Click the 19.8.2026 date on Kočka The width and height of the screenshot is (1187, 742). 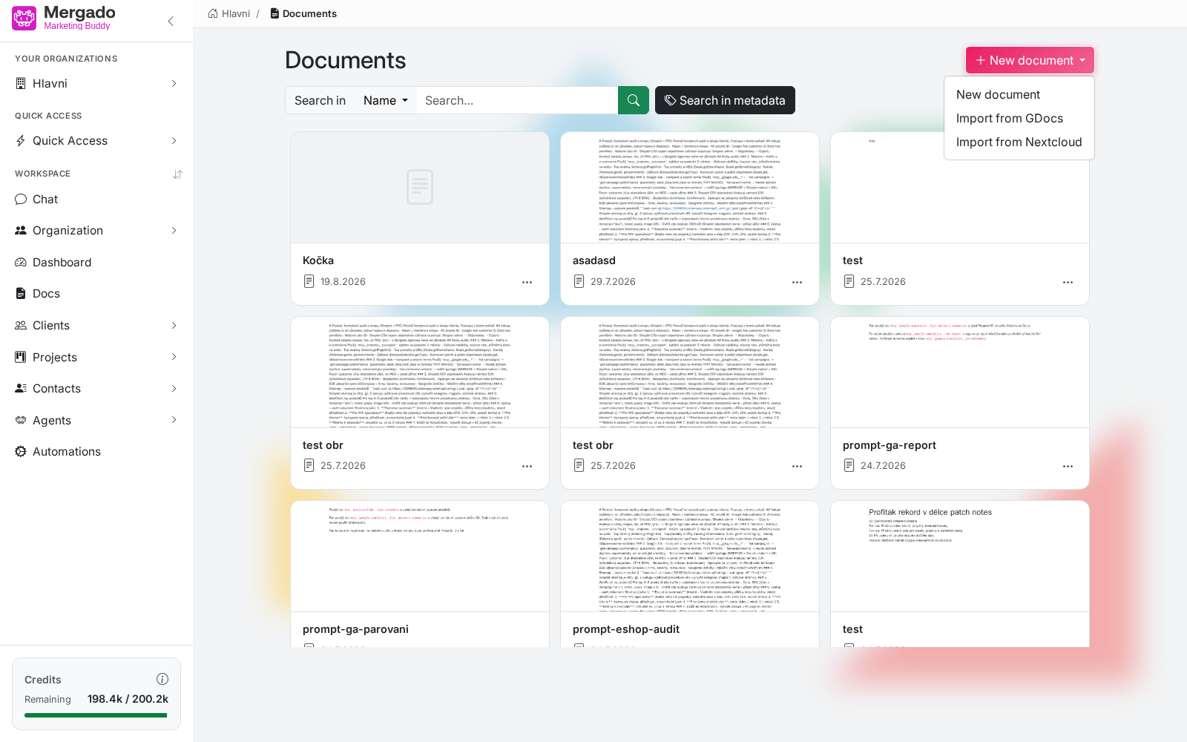[343, 282]
